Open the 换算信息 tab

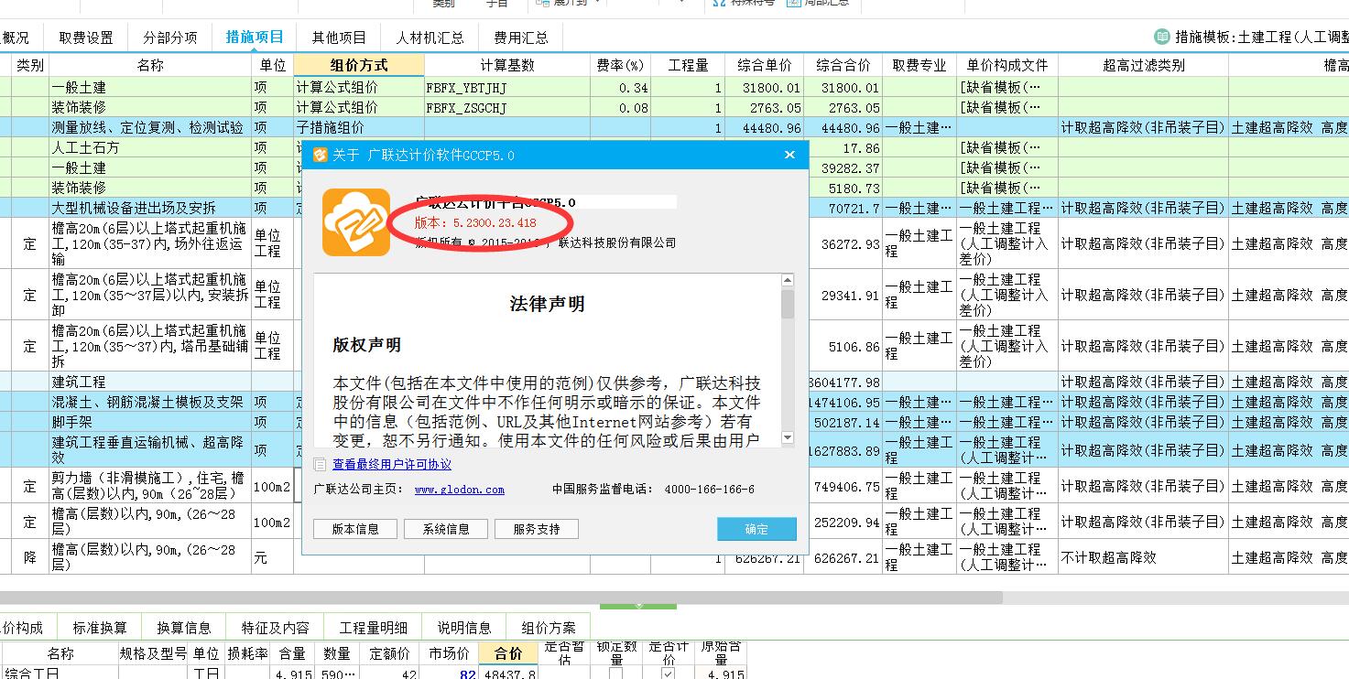(184, 628)
